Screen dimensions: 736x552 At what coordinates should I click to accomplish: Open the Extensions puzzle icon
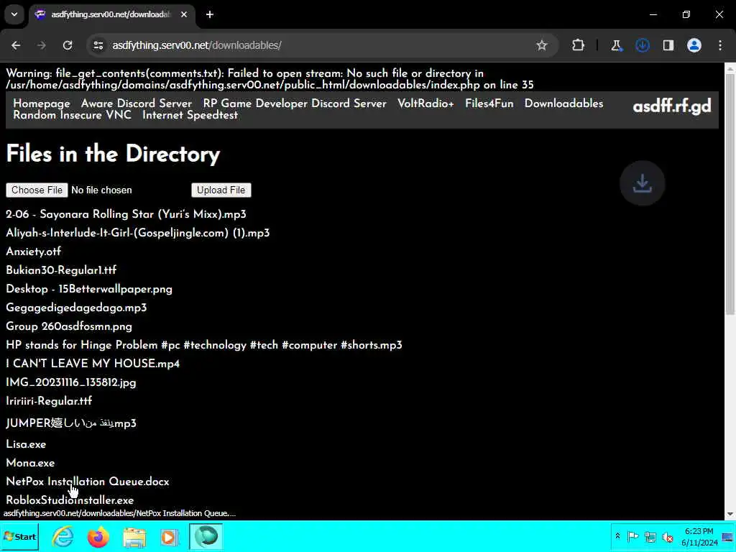click(x=579, y=45)
